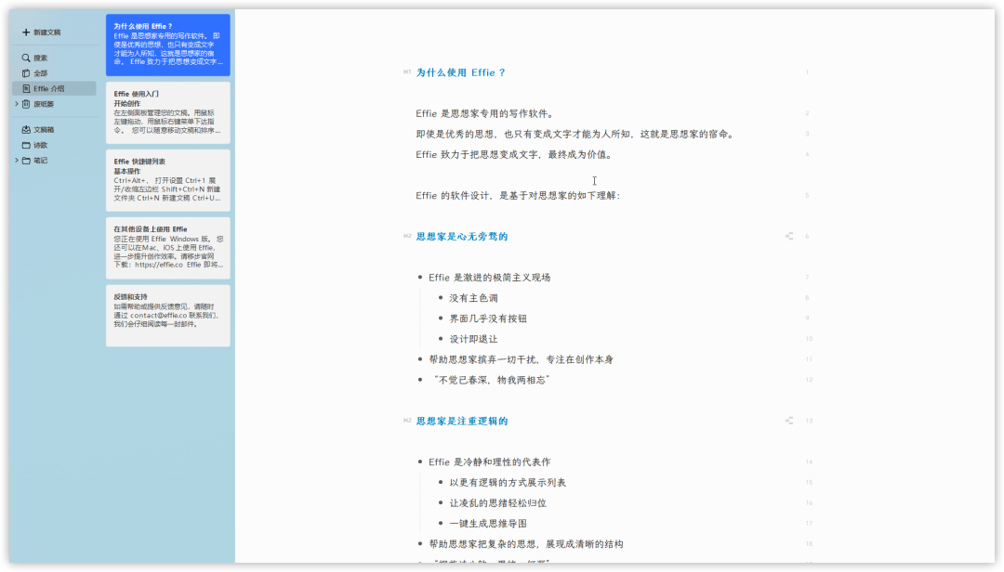Image resolution: width=1004 pixels, height=572 pixels.
Task: Click the heading 为什么使用 Effie？ in editor
Action: pyautogui.click(x=461, y=72)
